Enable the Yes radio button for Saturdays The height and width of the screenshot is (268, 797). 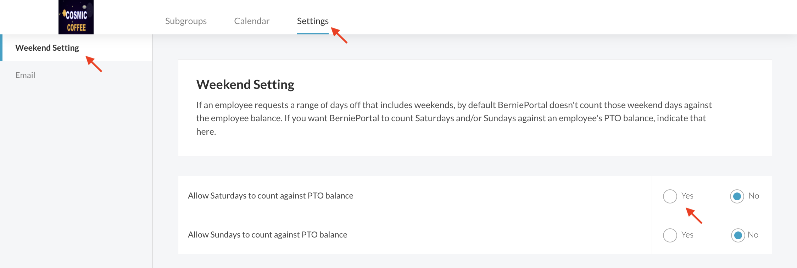coord(670,196)
